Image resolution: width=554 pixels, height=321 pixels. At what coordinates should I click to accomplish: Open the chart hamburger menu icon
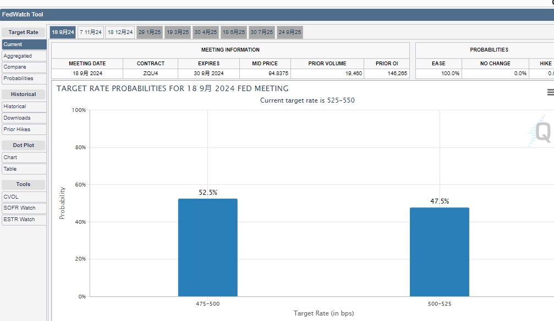coord(550,93)
